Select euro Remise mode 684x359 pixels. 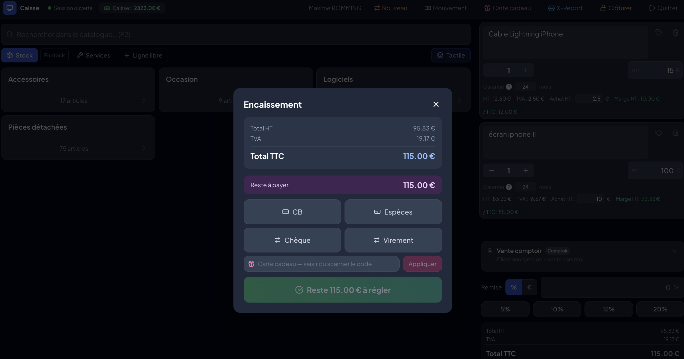coord(529,287)
